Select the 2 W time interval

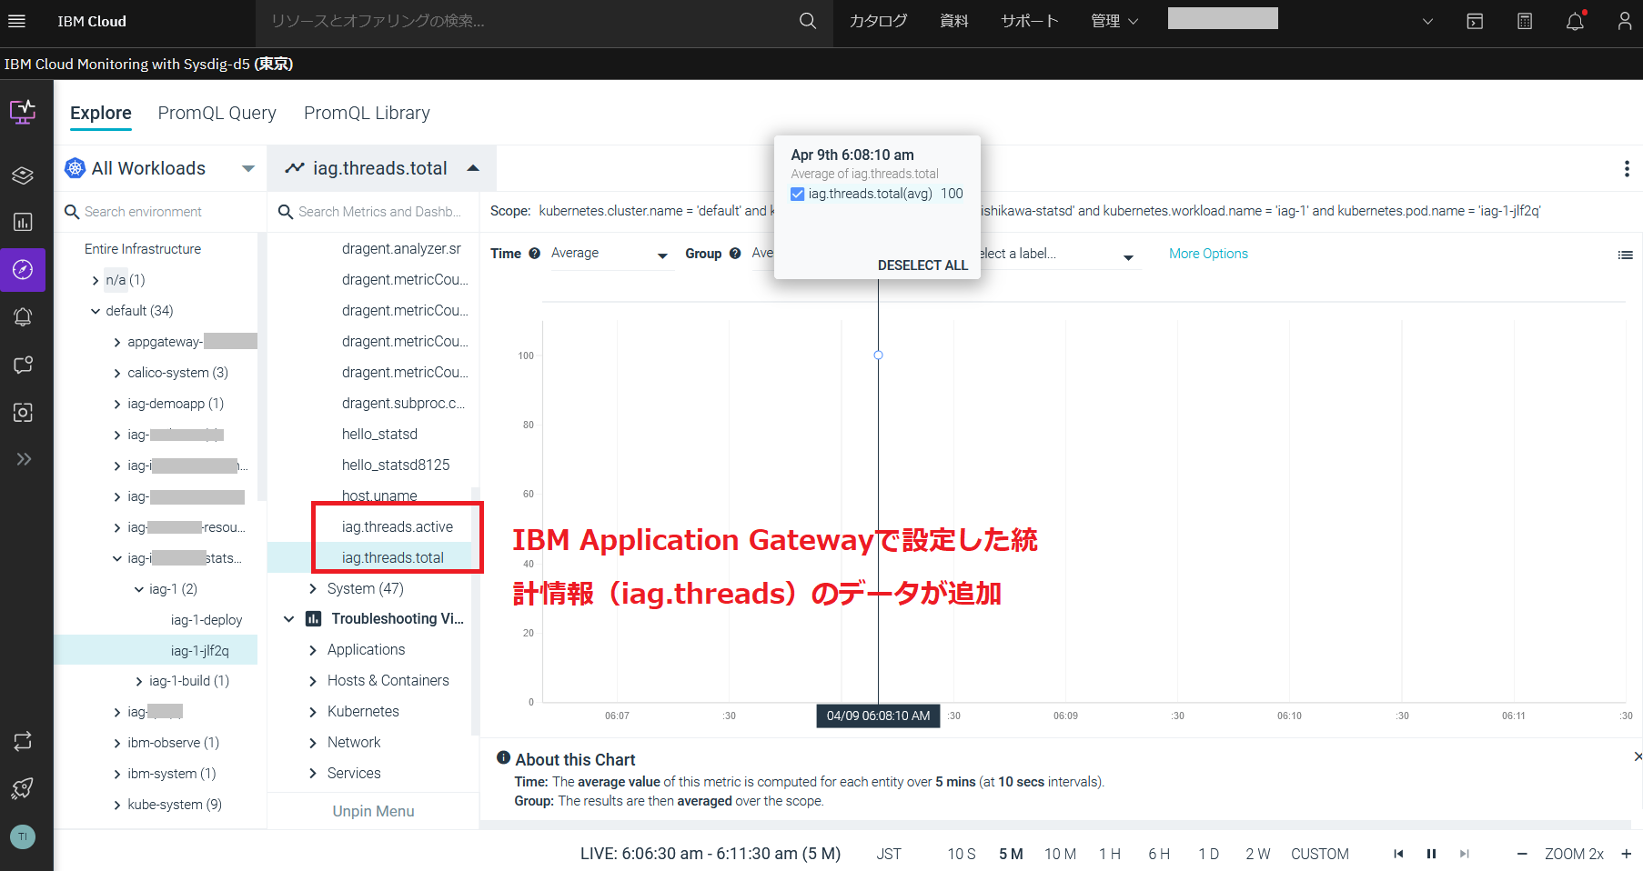(1258, 854)
